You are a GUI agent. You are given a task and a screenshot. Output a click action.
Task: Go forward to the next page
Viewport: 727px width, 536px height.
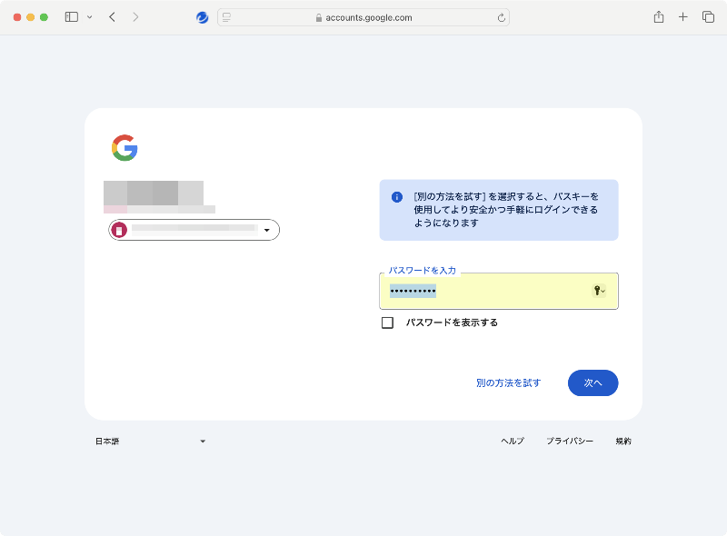pos(135,17)
